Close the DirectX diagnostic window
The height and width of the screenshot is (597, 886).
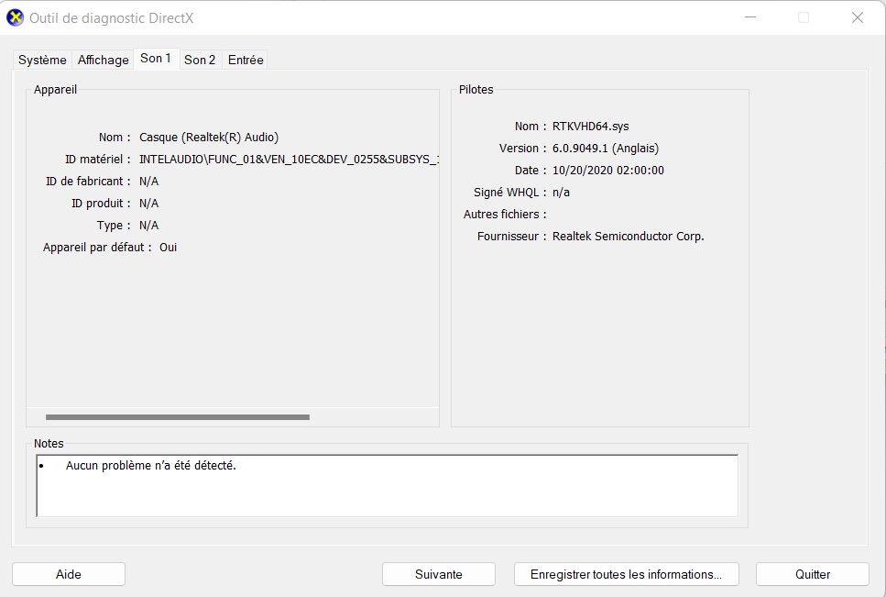(858, 17)
